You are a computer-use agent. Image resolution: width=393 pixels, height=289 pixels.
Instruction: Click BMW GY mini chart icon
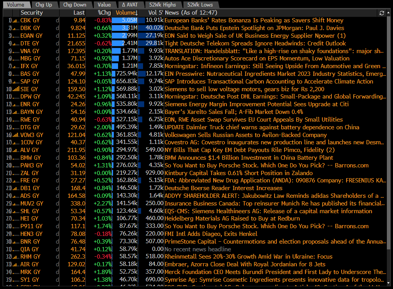pos(16,158)
